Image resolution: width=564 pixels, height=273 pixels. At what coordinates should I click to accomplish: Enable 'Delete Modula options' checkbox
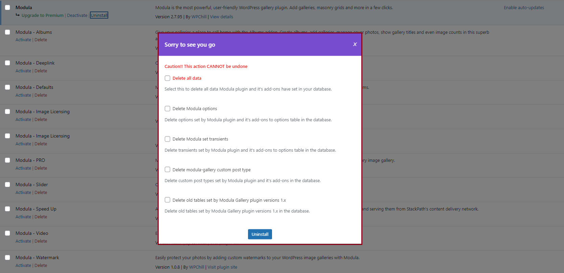click(x=167, y=108)
